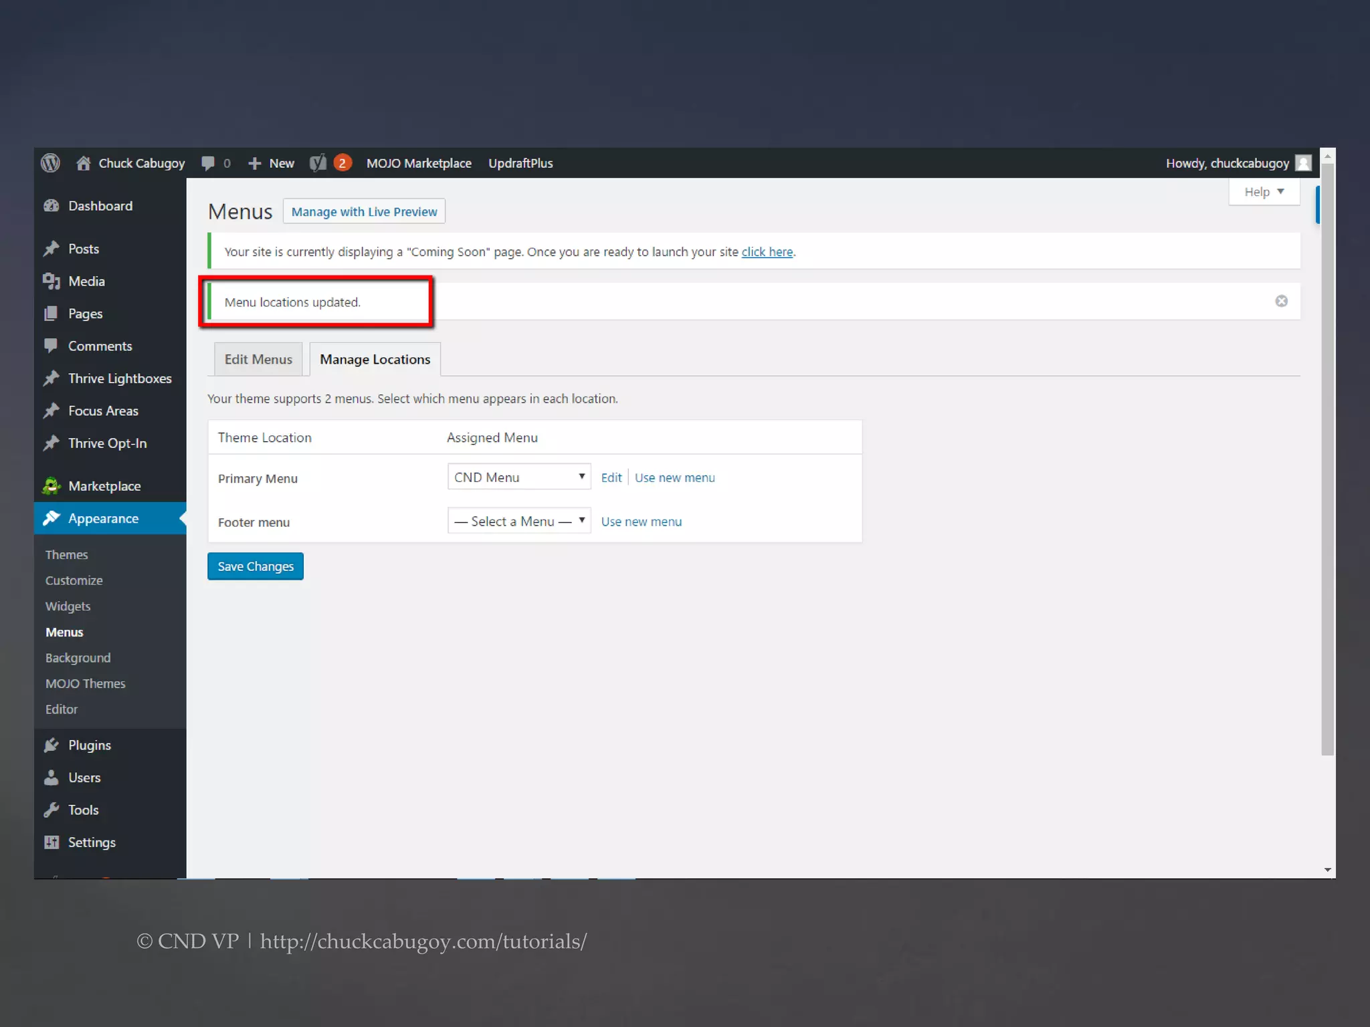Open Themes submenu item
1370x1027 pixels.
click(66, 554)
